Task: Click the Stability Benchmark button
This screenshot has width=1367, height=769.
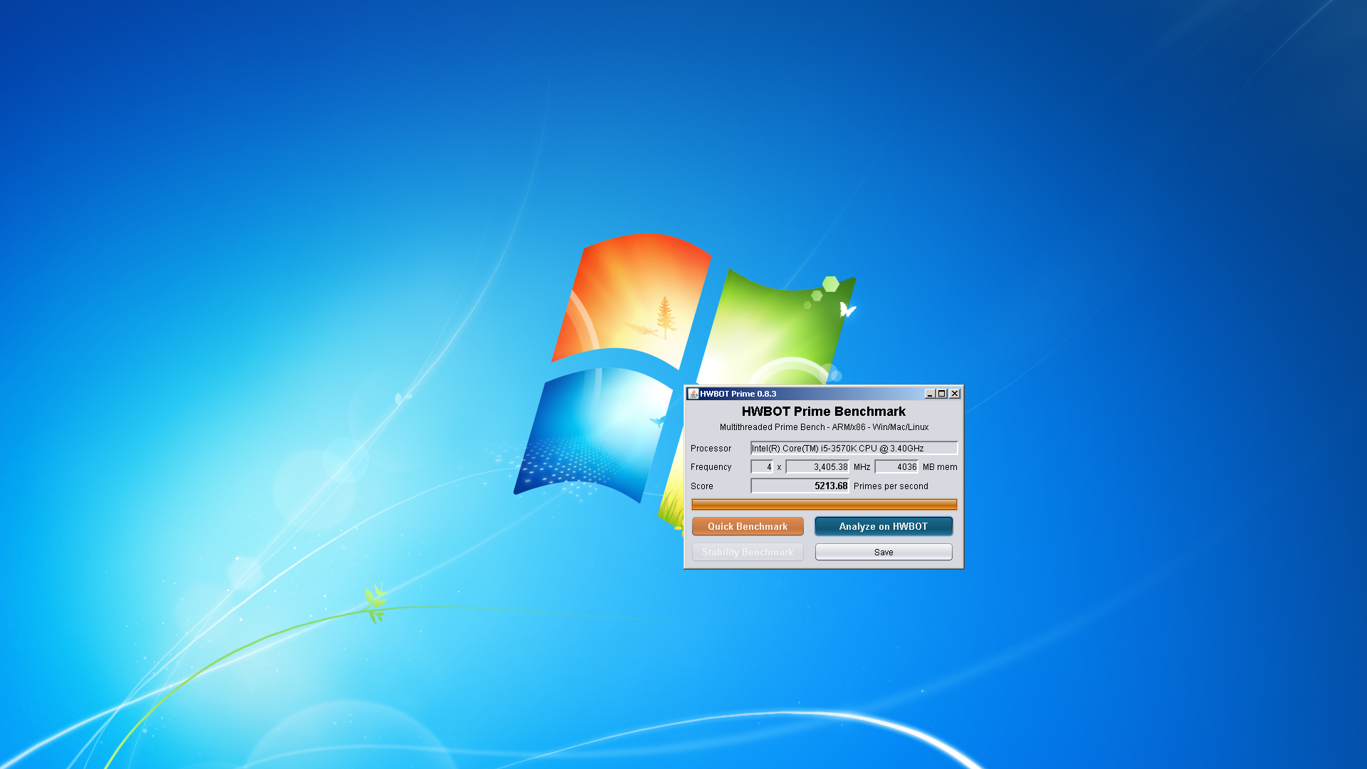Action: pyautogui.click(x=748, y=552)
